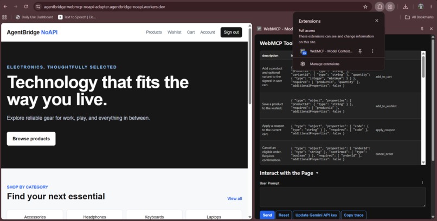Open the Chrome three-dot menu

tap(431, 6)
